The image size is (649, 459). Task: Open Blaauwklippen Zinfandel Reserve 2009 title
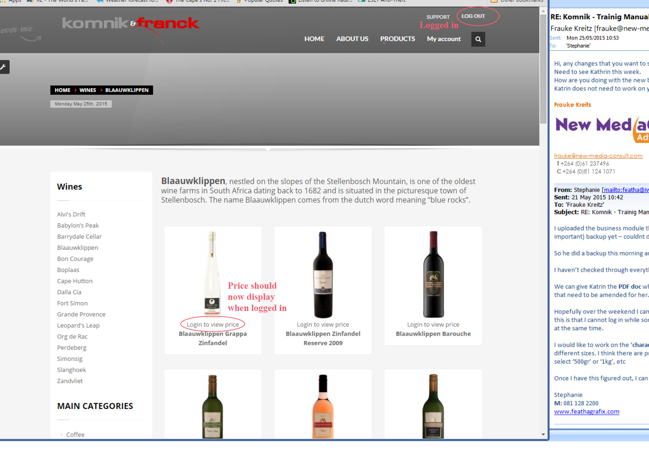tap(323, 338)
